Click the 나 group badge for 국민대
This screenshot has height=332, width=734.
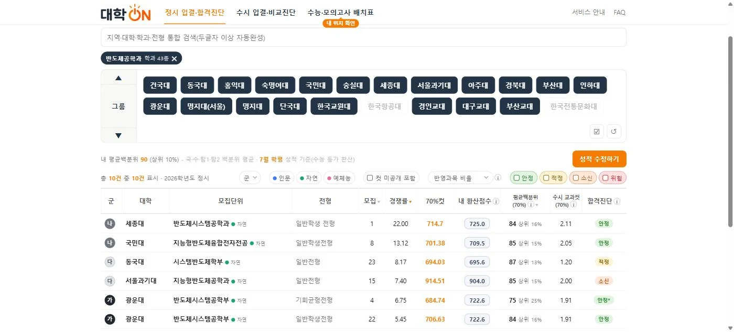(x=110, y=243)
